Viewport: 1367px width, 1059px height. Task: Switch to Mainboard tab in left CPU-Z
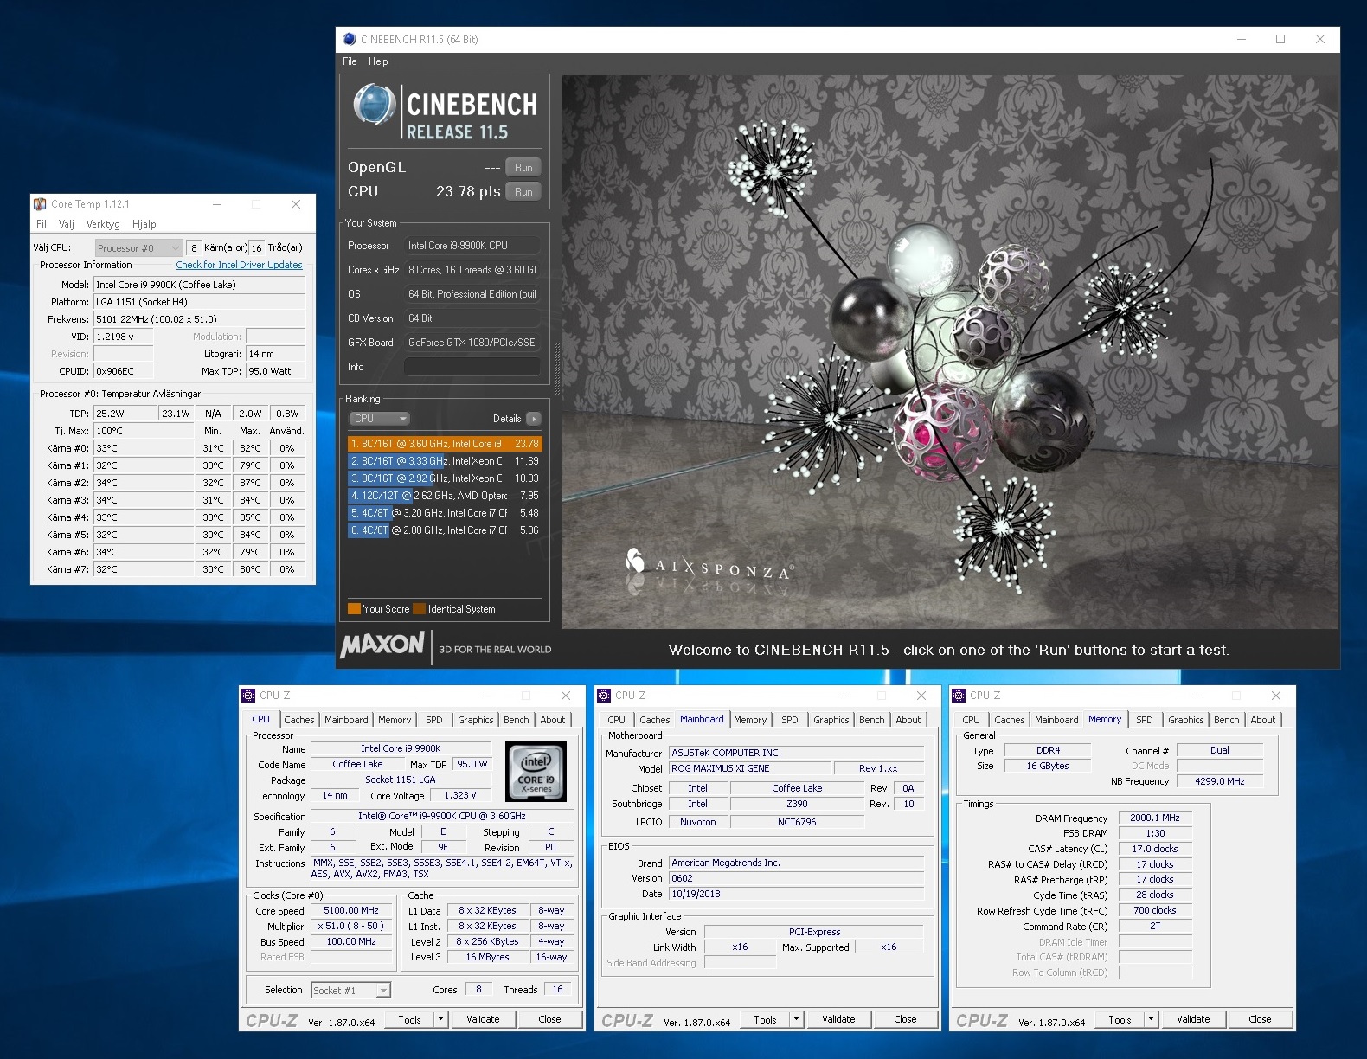(x=346, y=720)
